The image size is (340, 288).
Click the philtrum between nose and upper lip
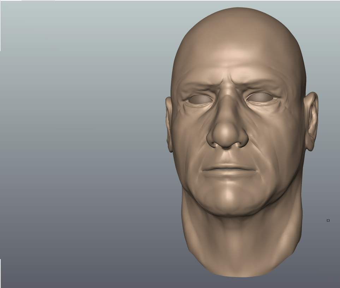coord(228,156)
